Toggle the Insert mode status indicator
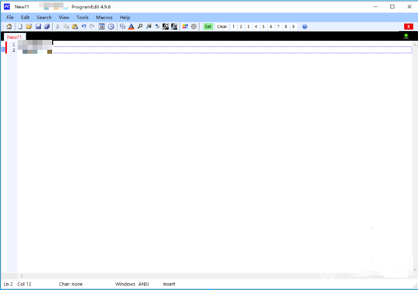418x290 pixels. pos(169,284)
